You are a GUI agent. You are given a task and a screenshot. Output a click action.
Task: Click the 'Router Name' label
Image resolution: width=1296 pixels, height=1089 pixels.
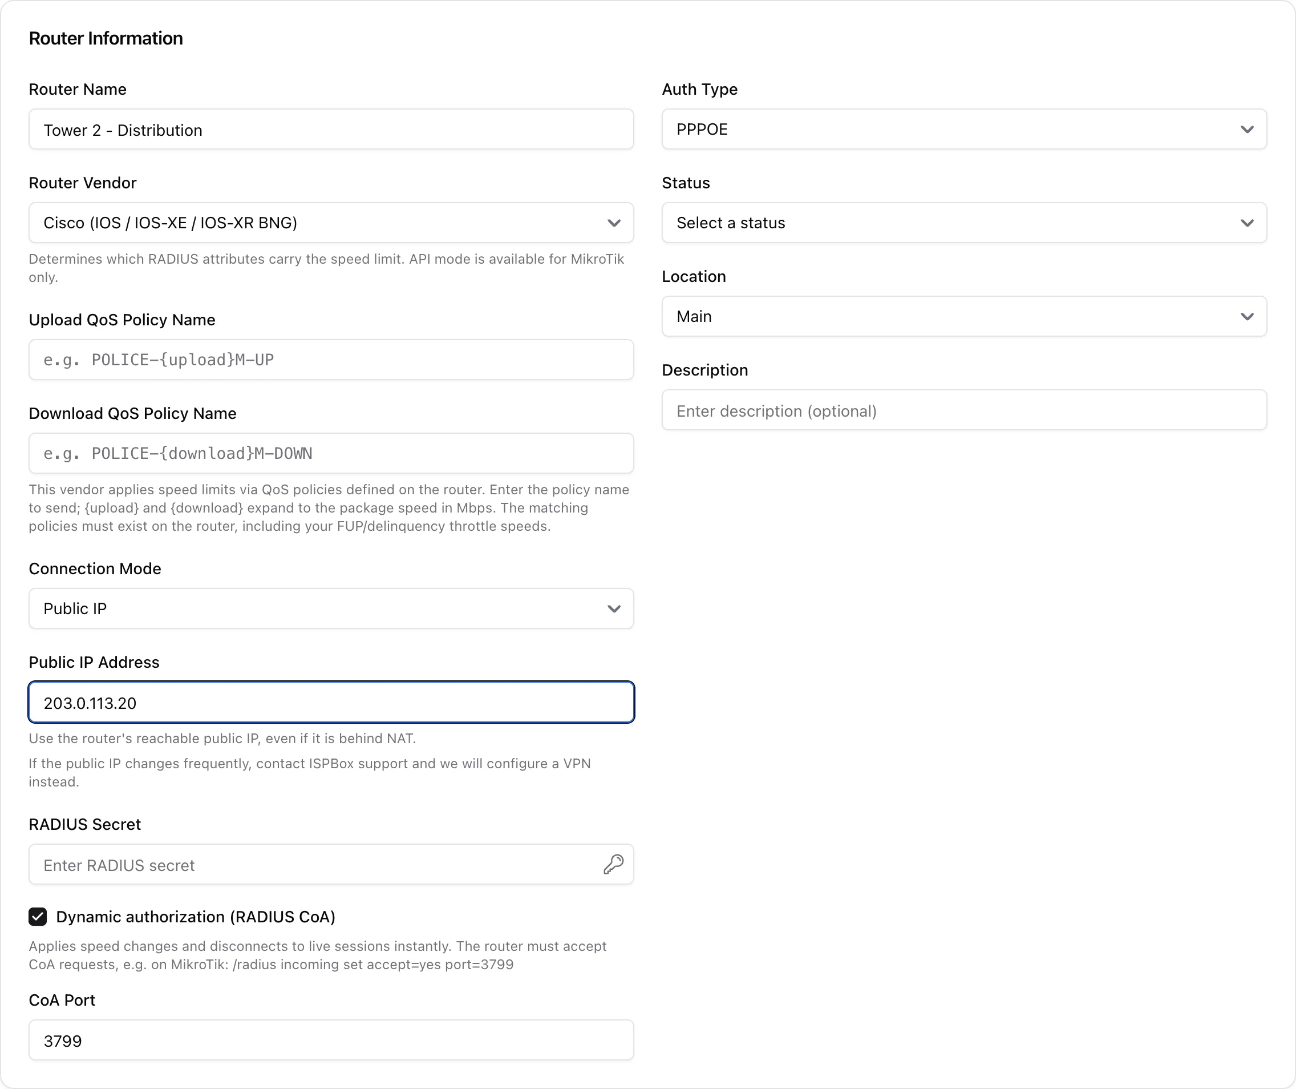78,90
